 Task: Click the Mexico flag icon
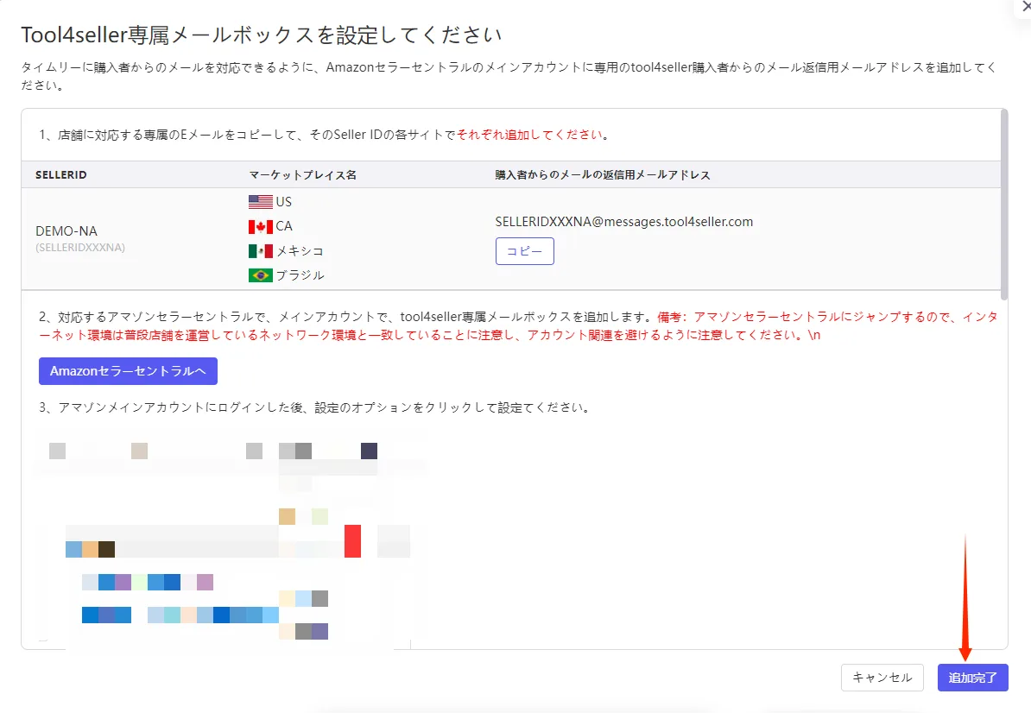click(261, 251)
